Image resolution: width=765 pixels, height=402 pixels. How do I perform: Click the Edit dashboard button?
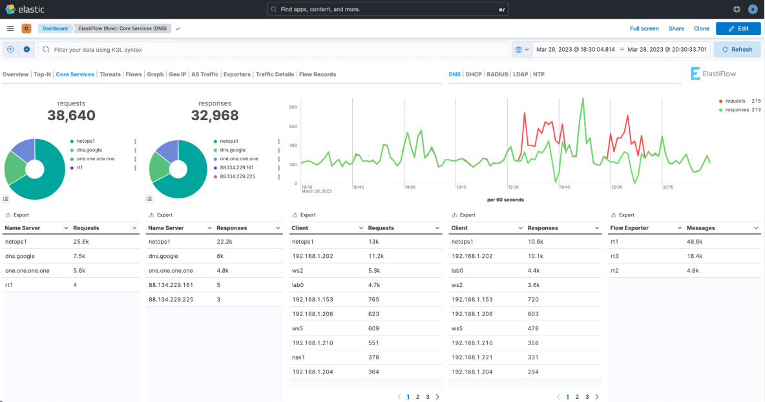coord(738,28)
